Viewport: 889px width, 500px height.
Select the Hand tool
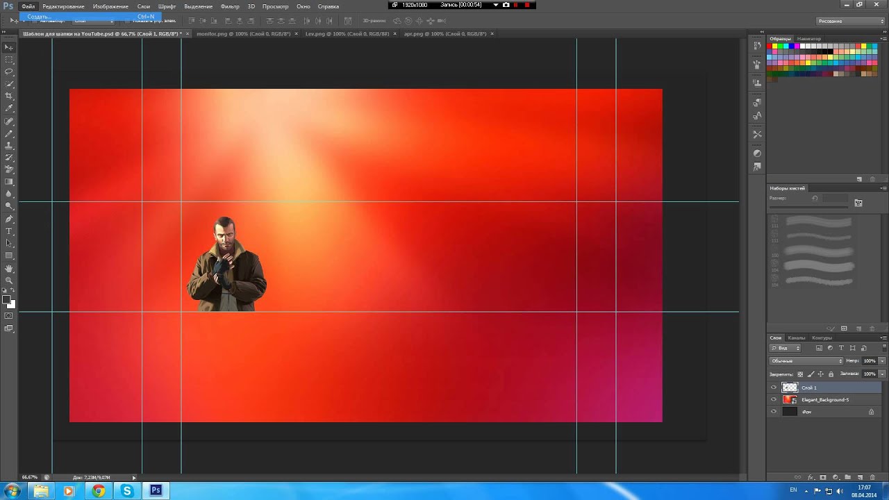tap(9, 268)
